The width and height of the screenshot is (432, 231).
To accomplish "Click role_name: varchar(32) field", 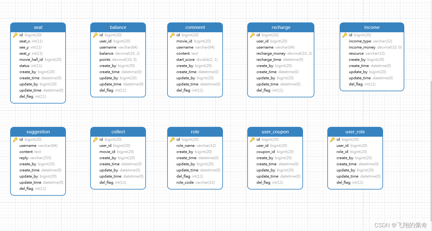I will (196, 146).
